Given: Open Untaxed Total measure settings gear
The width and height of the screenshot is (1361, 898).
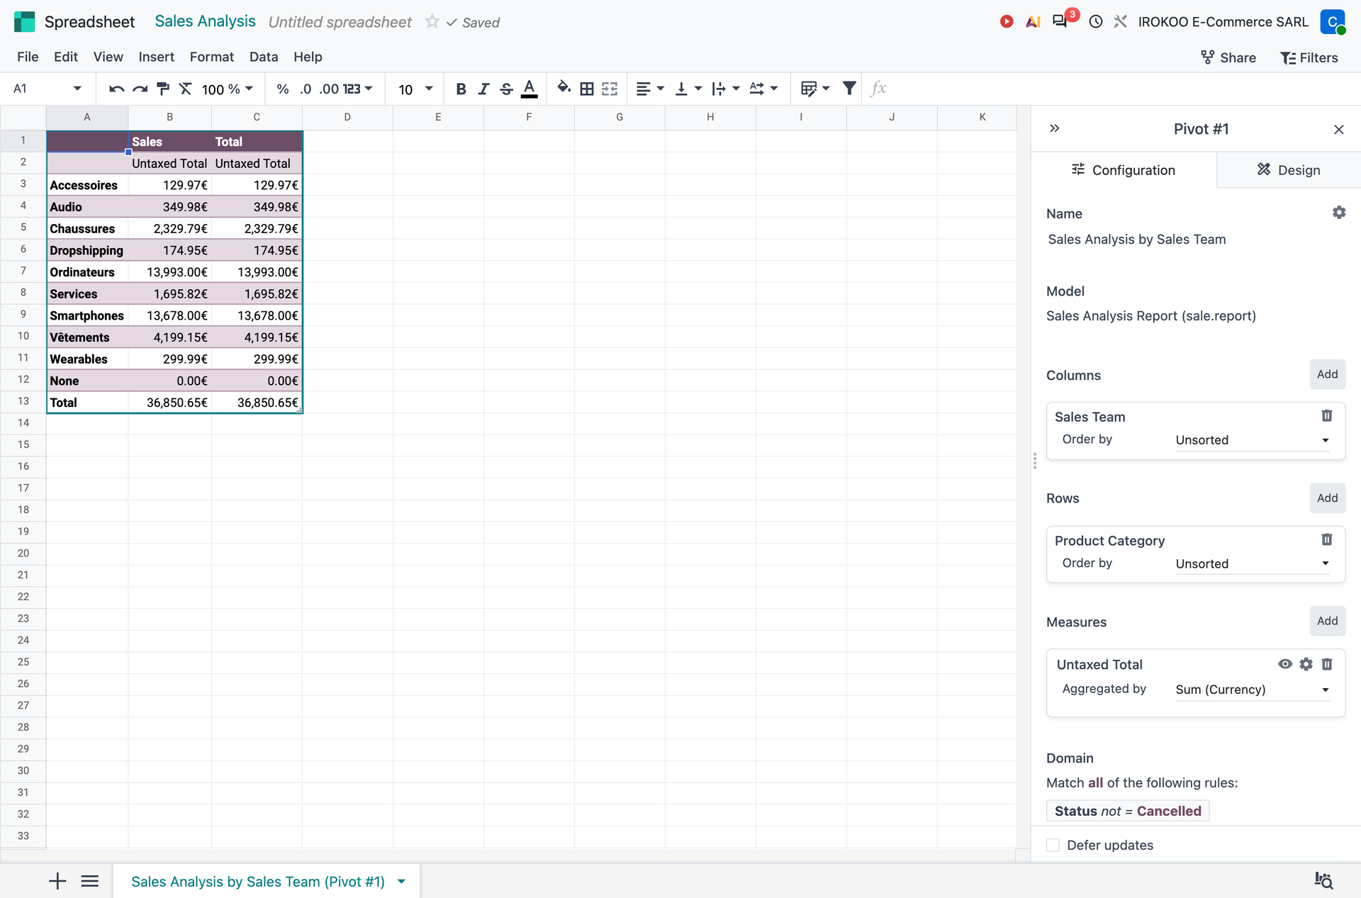Looking at the screenshot, I should 1306,664.
